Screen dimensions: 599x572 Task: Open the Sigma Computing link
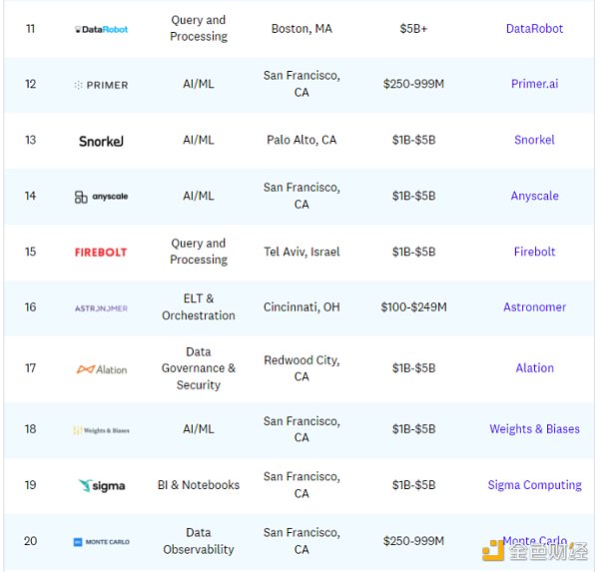(x=534, y=485)
